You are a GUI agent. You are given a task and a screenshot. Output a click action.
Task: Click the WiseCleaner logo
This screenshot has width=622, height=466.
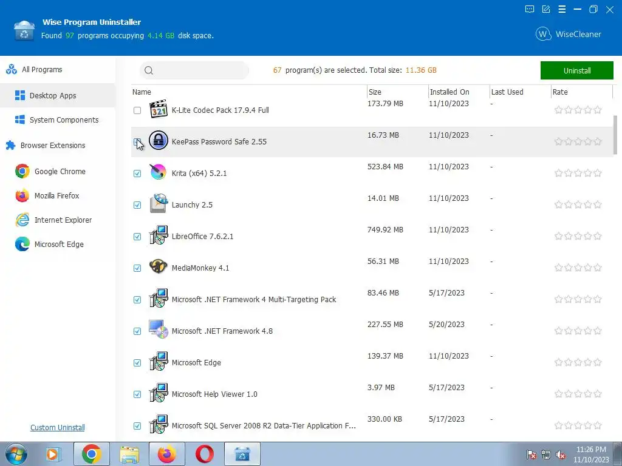[x=569, y=34]
